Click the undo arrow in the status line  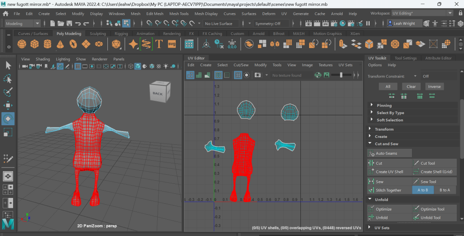[78, 24]
